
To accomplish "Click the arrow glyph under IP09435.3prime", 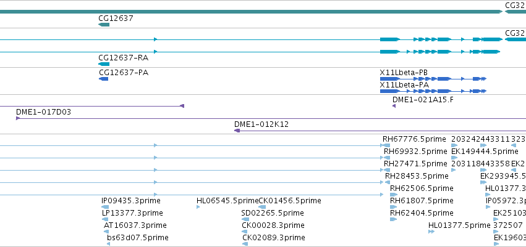I will coord(106,207).
